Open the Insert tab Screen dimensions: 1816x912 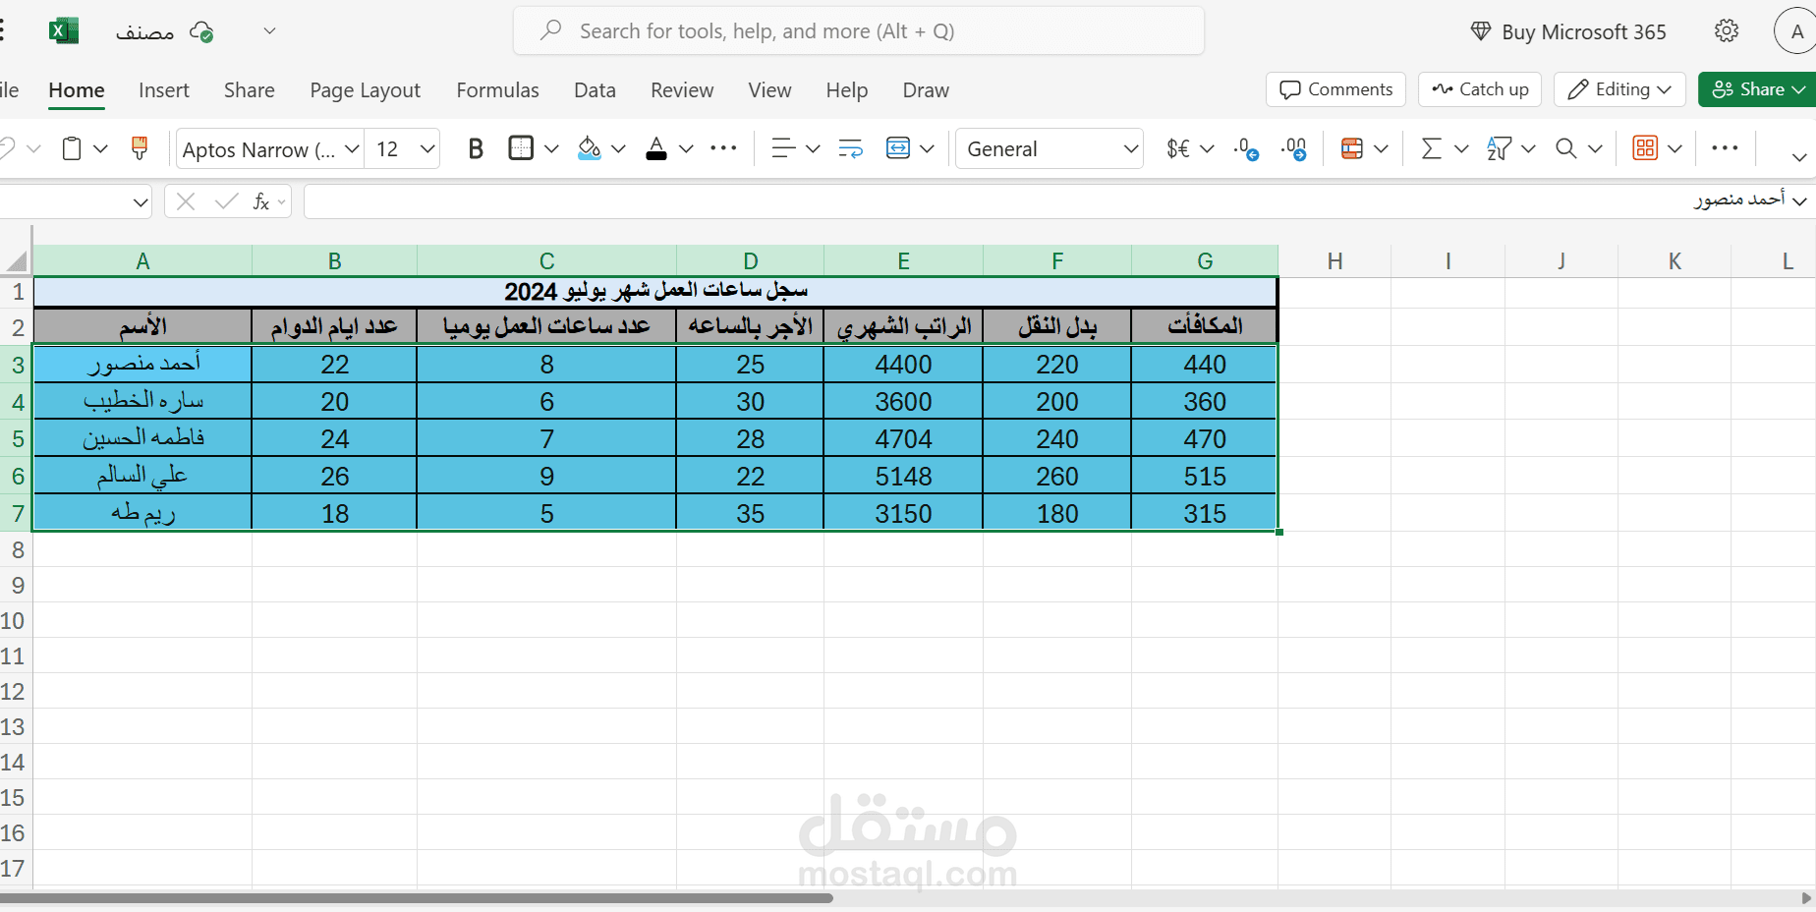click(x=164, y=90)
